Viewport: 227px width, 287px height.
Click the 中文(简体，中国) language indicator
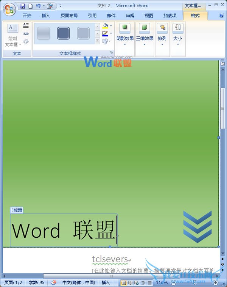(x=79, y=282)
